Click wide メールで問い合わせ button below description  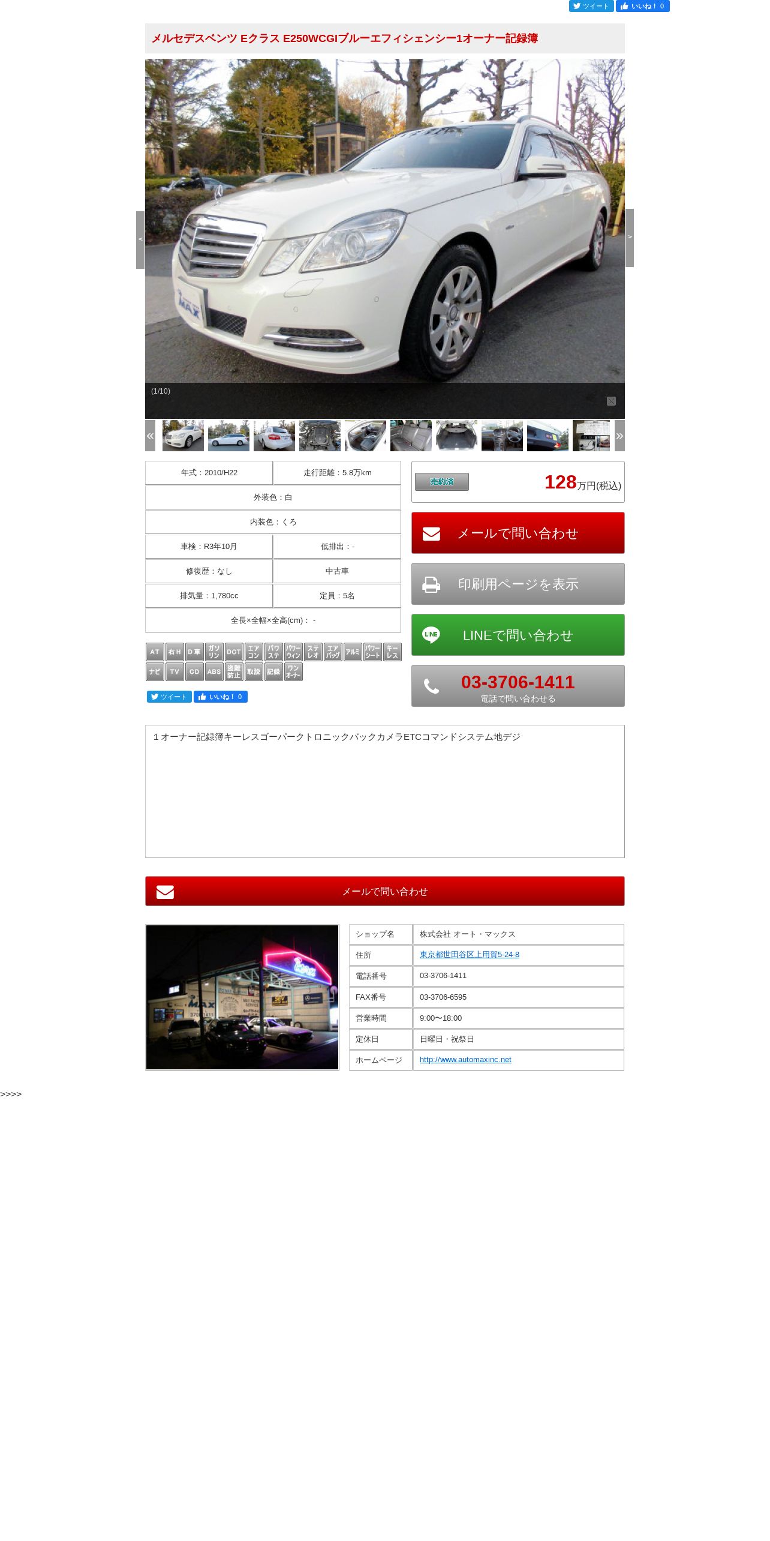pos(385,891)
